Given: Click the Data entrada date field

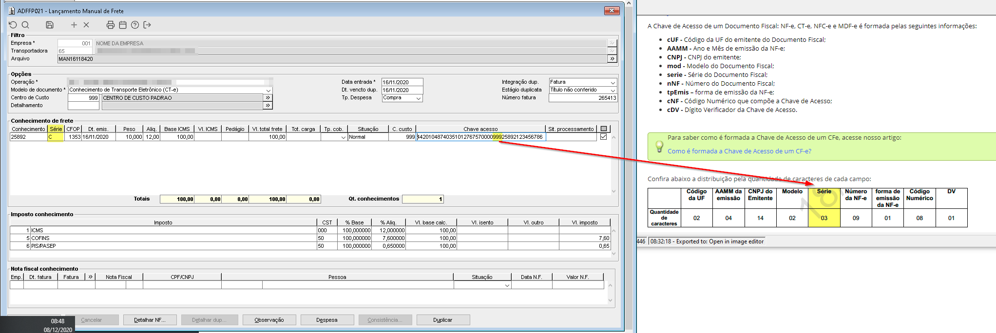Looking at the screenshot, I should pyautogui.click(x=402, y=82).
